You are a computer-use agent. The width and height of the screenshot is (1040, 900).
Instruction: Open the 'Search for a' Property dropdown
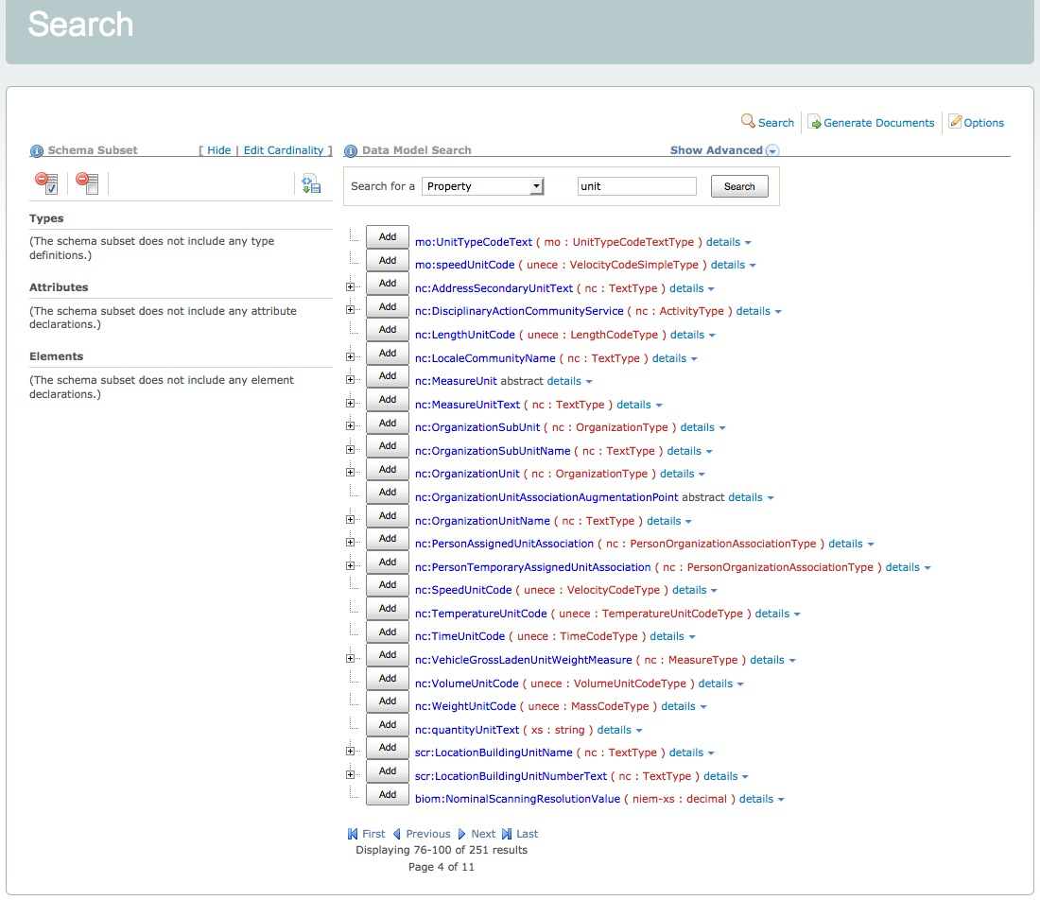click(x=482, y=186)
